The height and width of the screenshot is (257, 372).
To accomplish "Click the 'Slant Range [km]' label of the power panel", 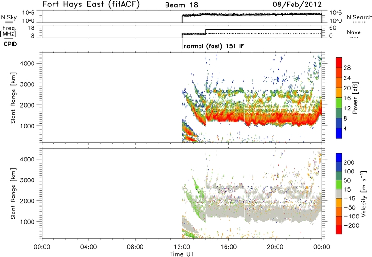I will pos(13,98).
